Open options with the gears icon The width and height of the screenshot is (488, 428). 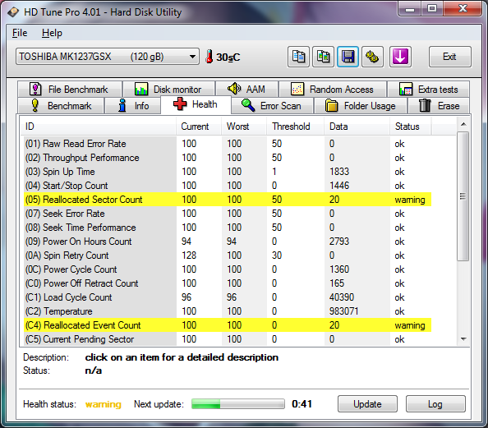372,57
